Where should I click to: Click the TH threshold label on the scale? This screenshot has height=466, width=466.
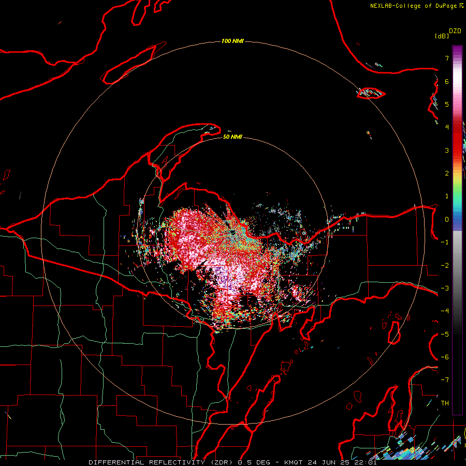click(x=445, y=403)
